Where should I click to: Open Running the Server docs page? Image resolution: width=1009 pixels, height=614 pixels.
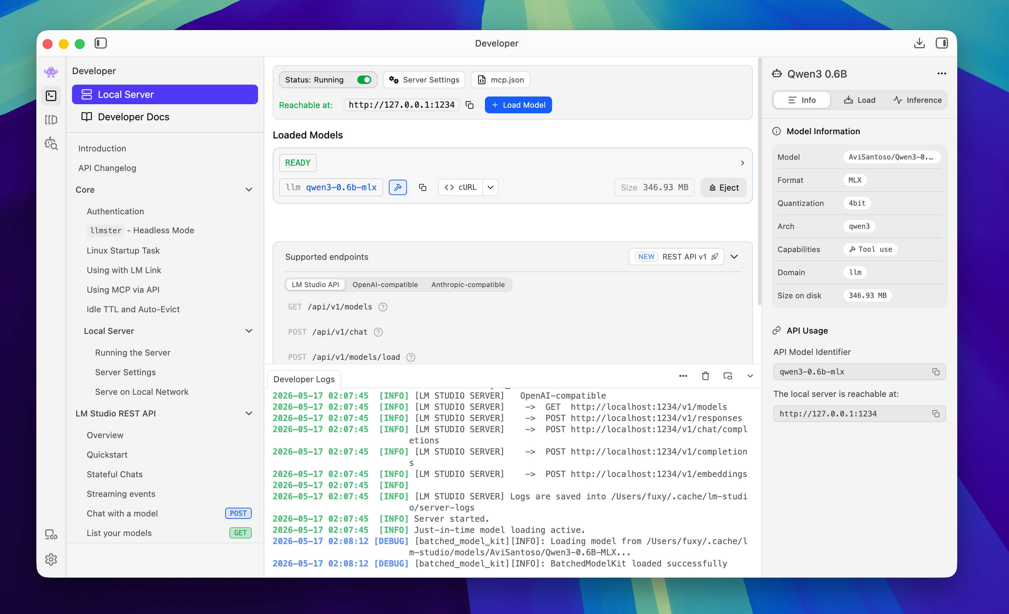point(133,353)
